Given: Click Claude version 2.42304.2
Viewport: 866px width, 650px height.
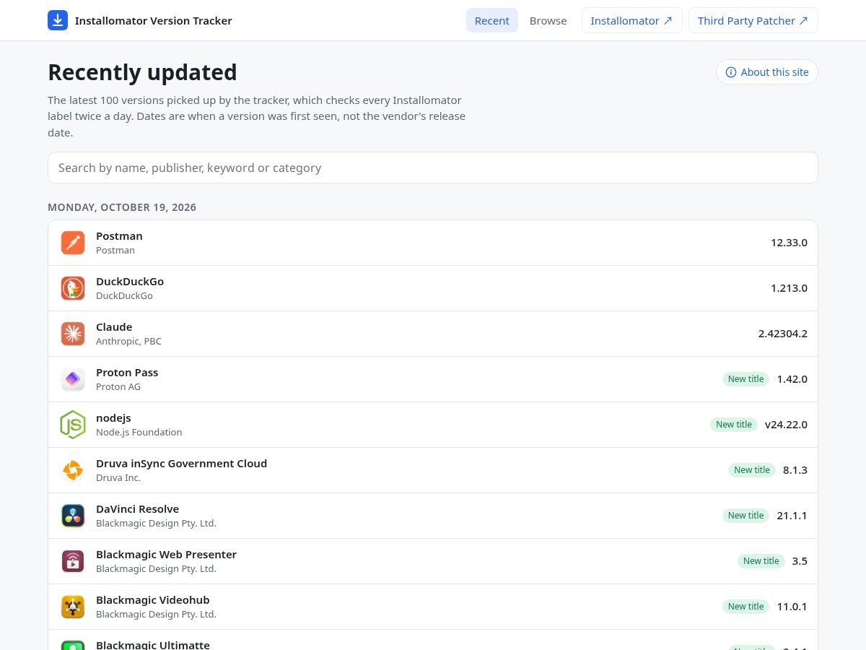Looking at the screenshot, I should (x=783, y=334).
